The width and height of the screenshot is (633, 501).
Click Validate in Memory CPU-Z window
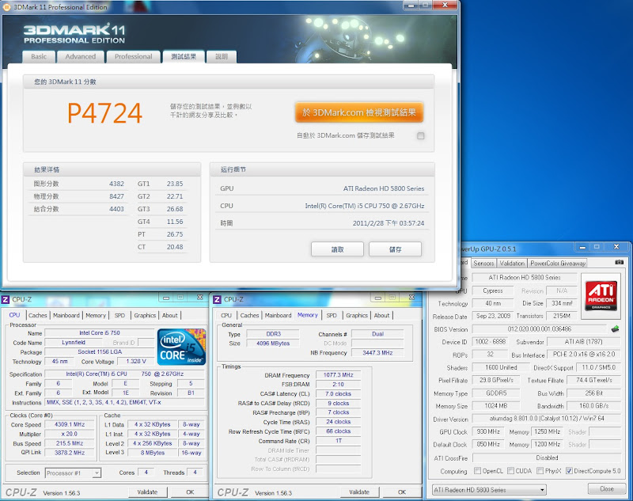(x=359, y=492)
